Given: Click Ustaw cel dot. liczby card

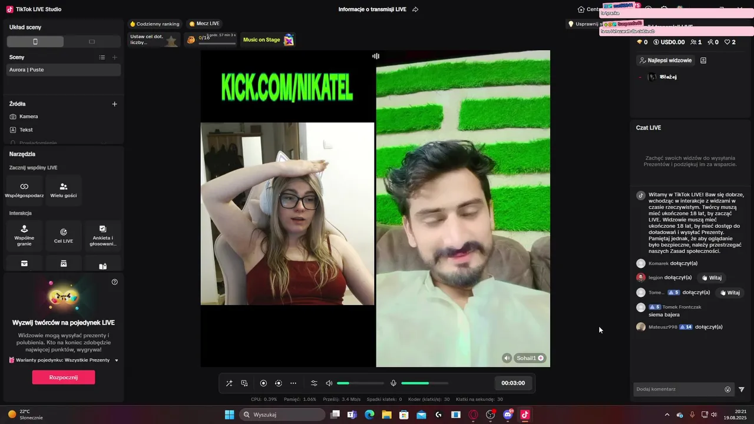Looking at the screenshot, I should click(154, 39).
